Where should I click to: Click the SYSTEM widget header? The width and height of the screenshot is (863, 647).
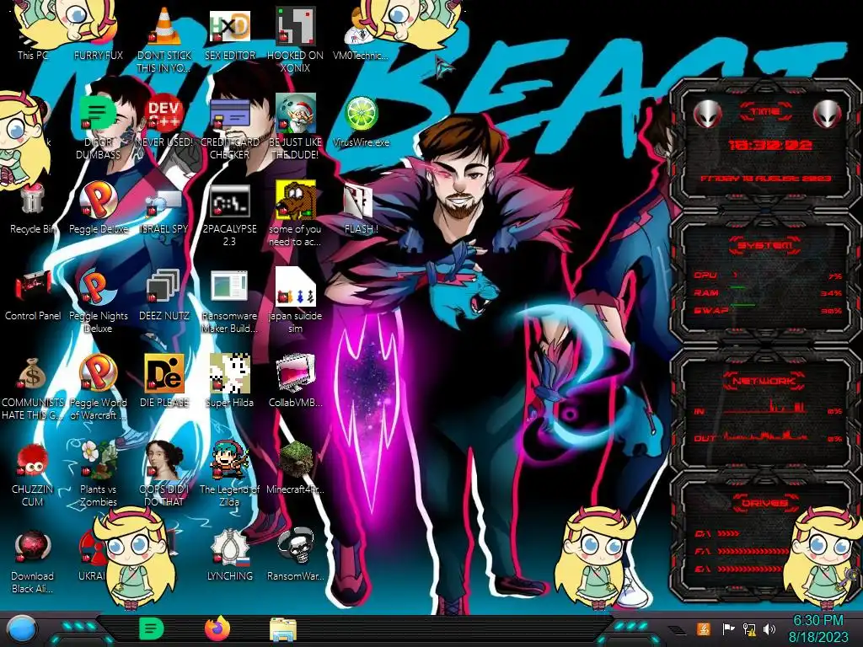[x=765, y=245]
